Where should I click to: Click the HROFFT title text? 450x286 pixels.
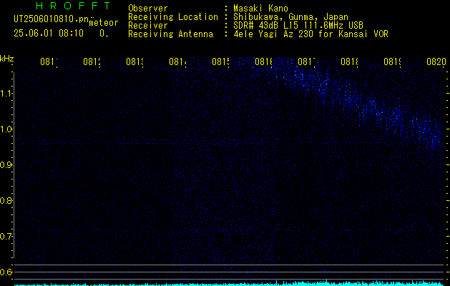[x=73, y=6]
